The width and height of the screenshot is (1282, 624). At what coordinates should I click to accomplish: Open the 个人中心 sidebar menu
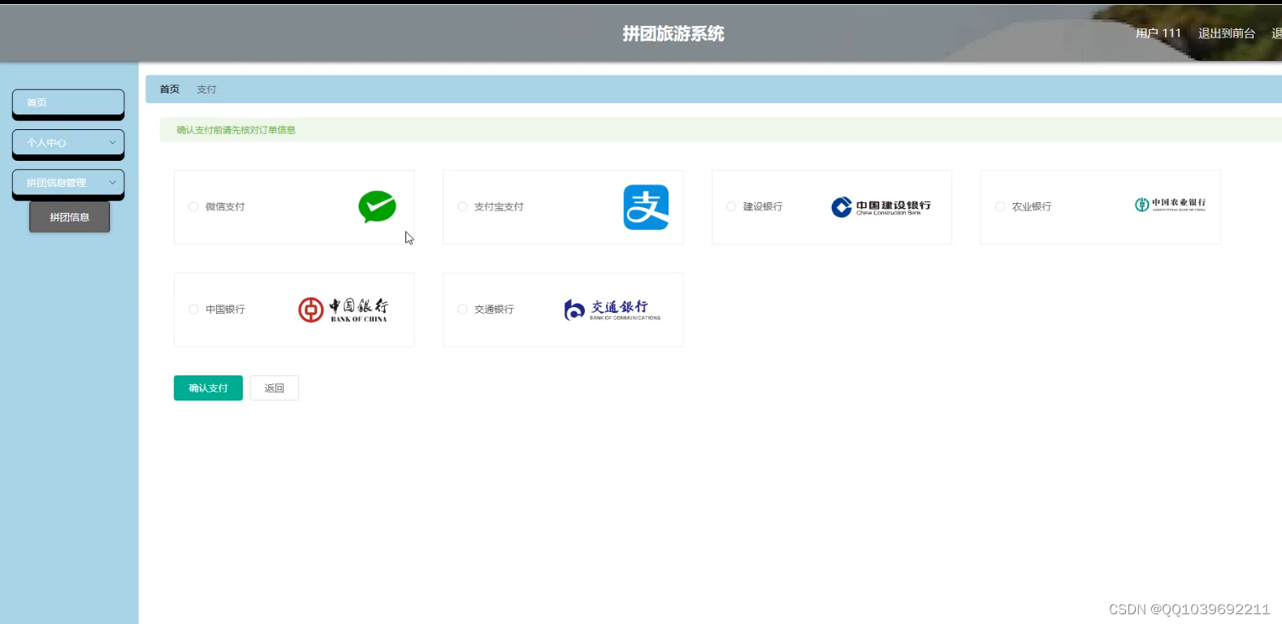point(68,143)
